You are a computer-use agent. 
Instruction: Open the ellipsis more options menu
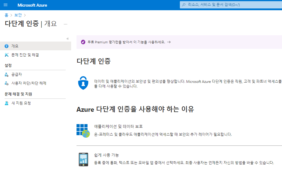(65, 24)
